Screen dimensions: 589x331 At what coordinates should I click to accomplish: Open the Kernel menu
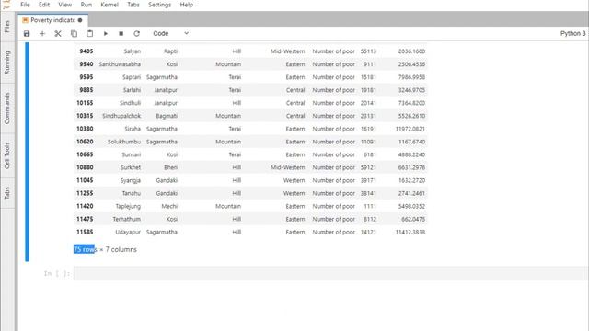point(110,5)
